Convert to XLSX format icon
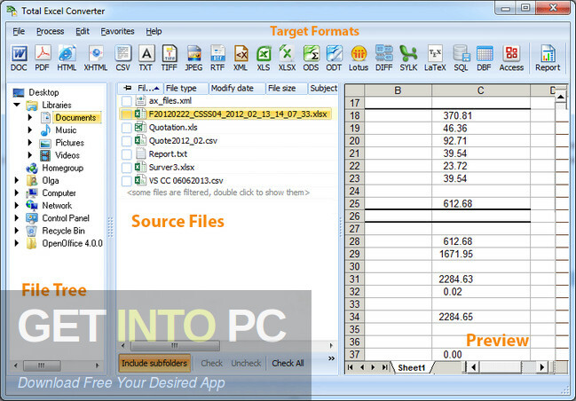 287,58
